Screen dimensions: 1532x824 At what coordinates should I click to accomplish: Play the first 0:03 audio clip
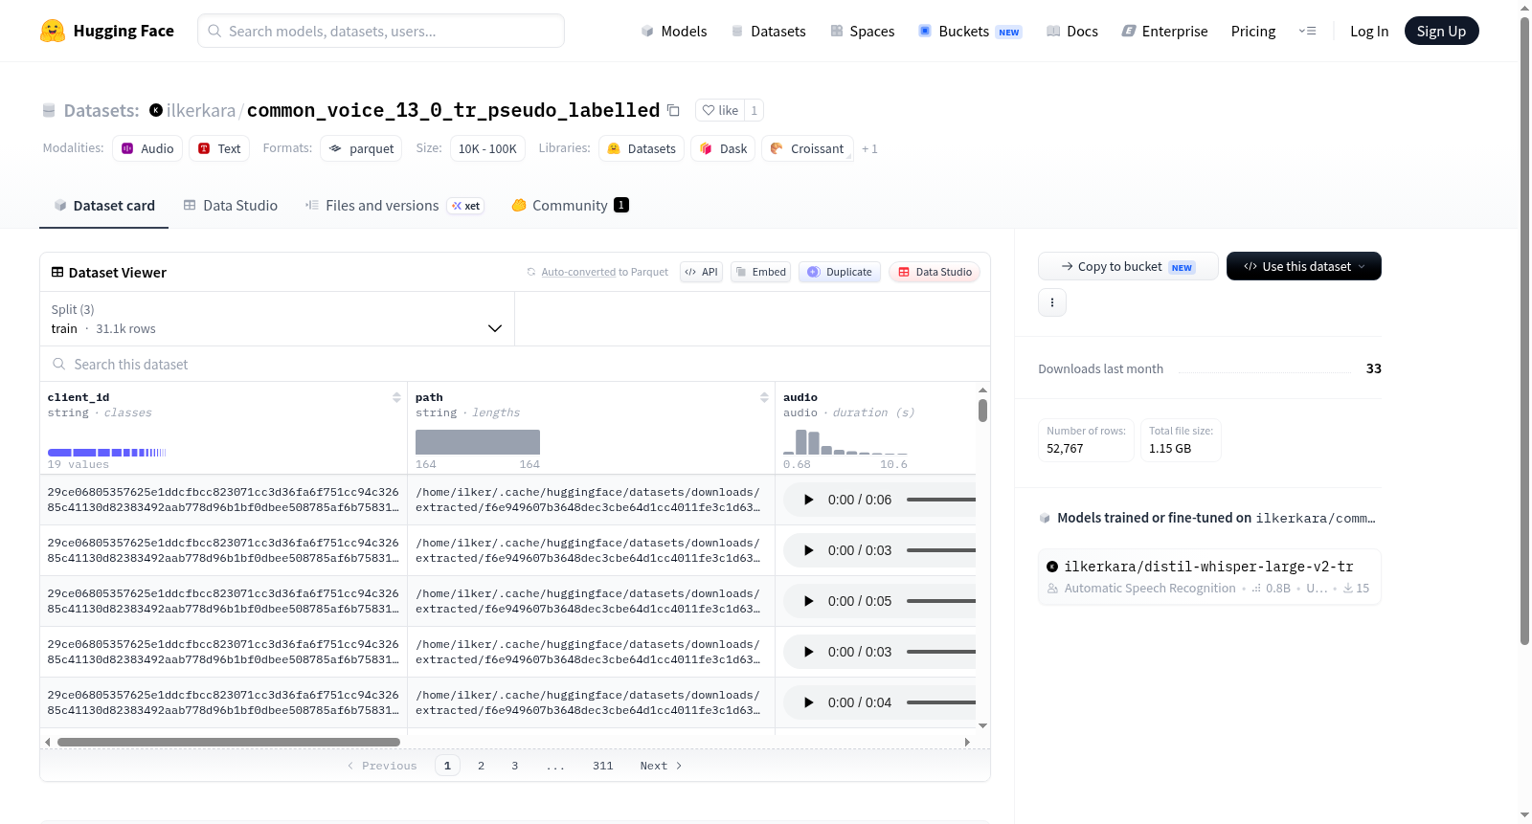808,550
